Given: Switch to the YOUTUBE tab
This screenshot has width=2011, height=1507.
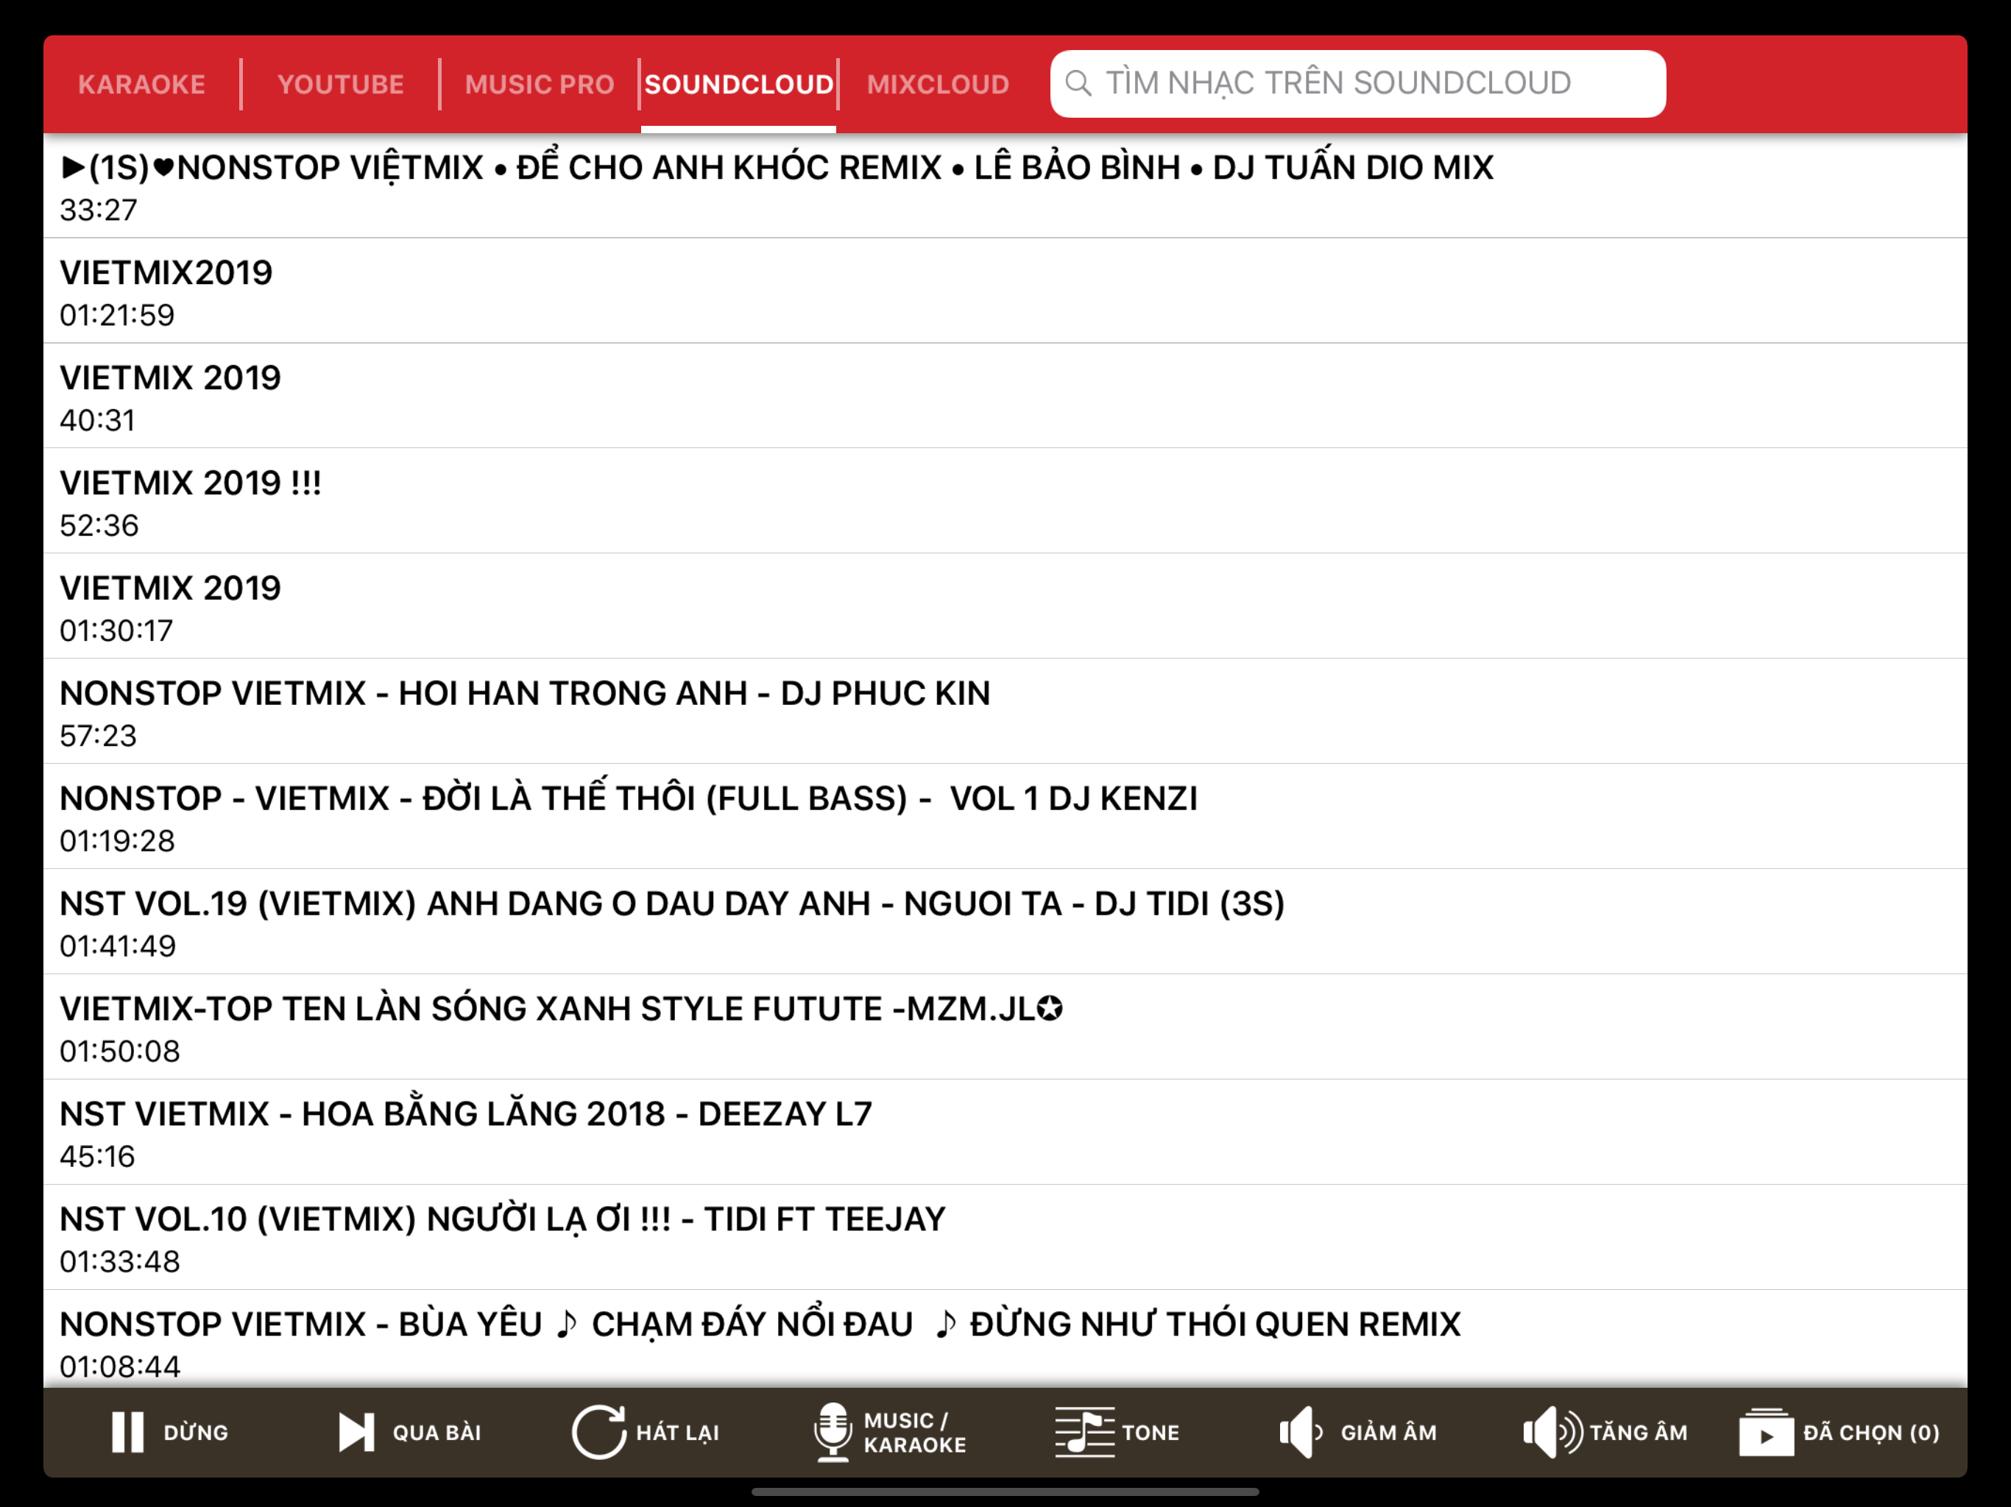Looking at the screenshot, I should 341,85.
